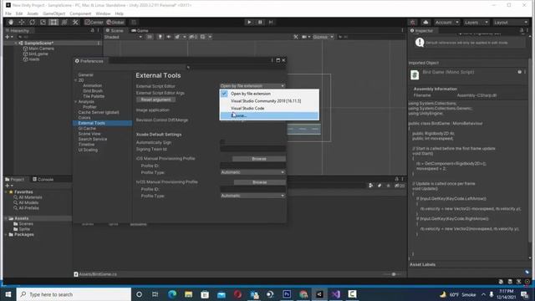Select the Scale tool in toolbar
Viewport: 535px width, 301px height.
pyautogui.click(x=43, y=23)
